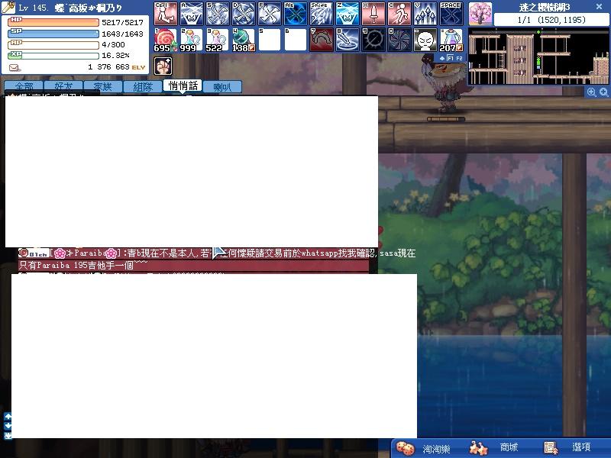Use the purple potion with count 522
This screenshot has height=458, width=611.
(218, 40)
